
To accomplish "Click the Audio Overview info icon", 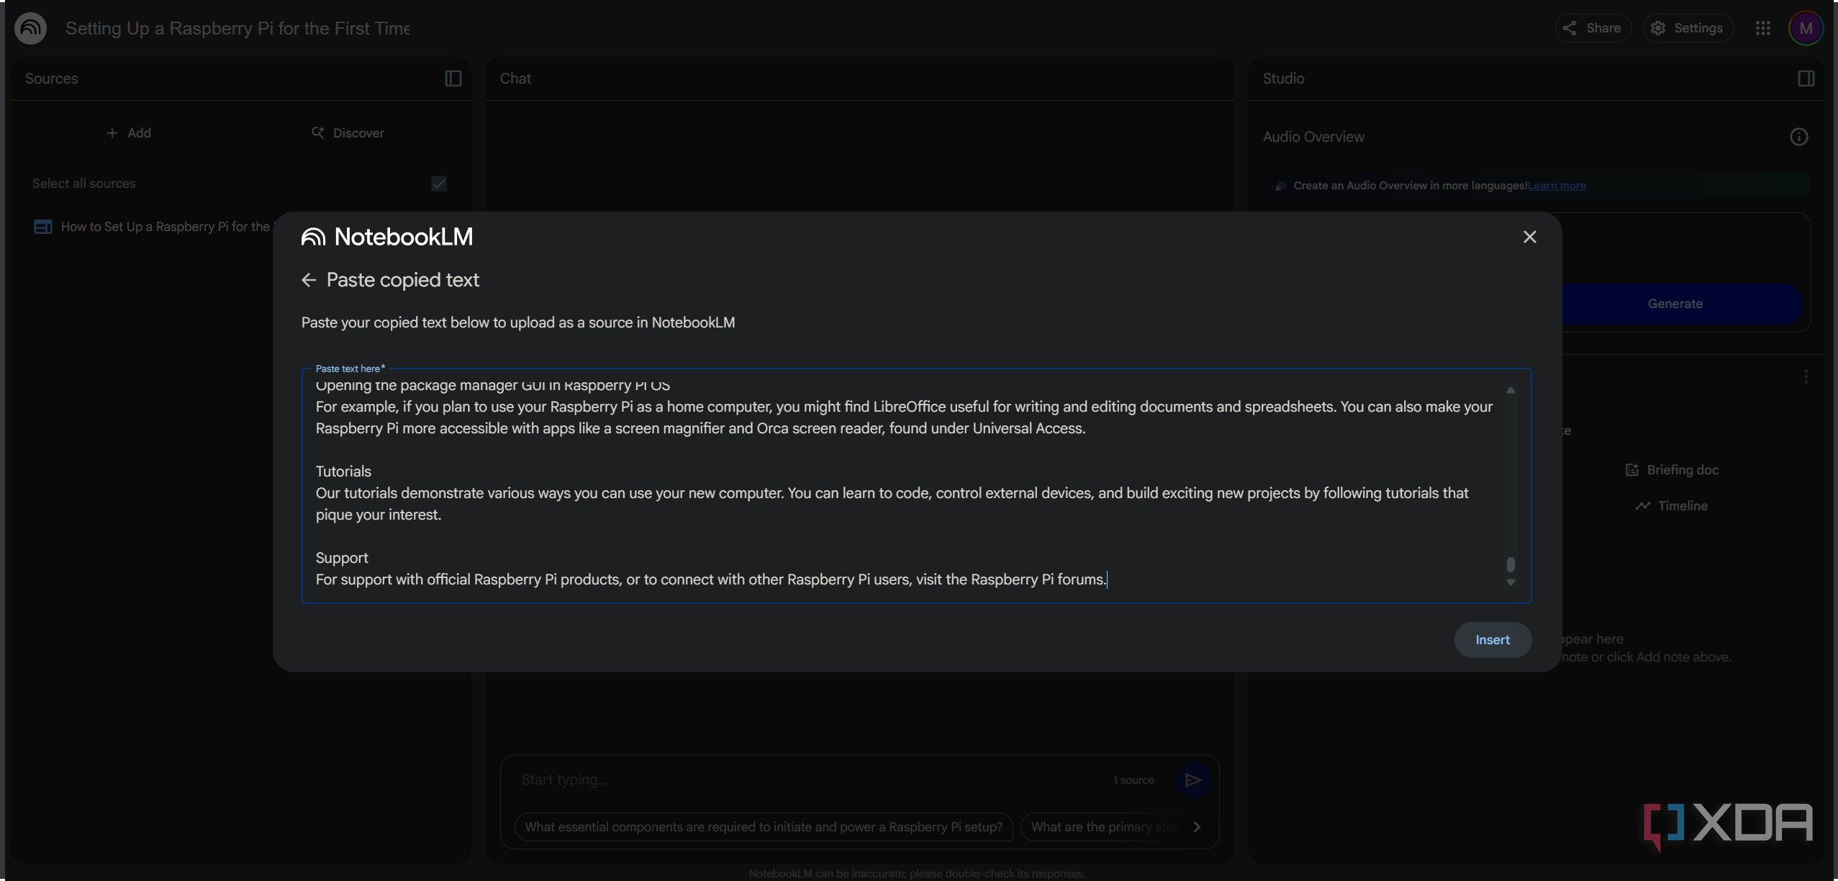I will point(1798,137).
